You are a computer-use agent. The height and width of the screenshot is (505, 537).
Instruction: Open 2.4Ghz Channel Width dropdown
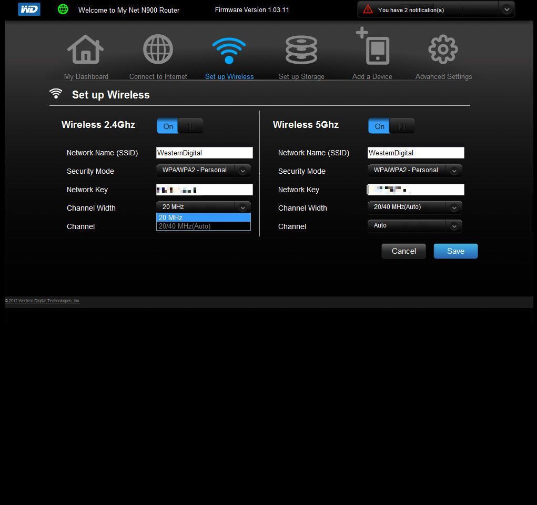pyautogui.click(x=204, y=207)
